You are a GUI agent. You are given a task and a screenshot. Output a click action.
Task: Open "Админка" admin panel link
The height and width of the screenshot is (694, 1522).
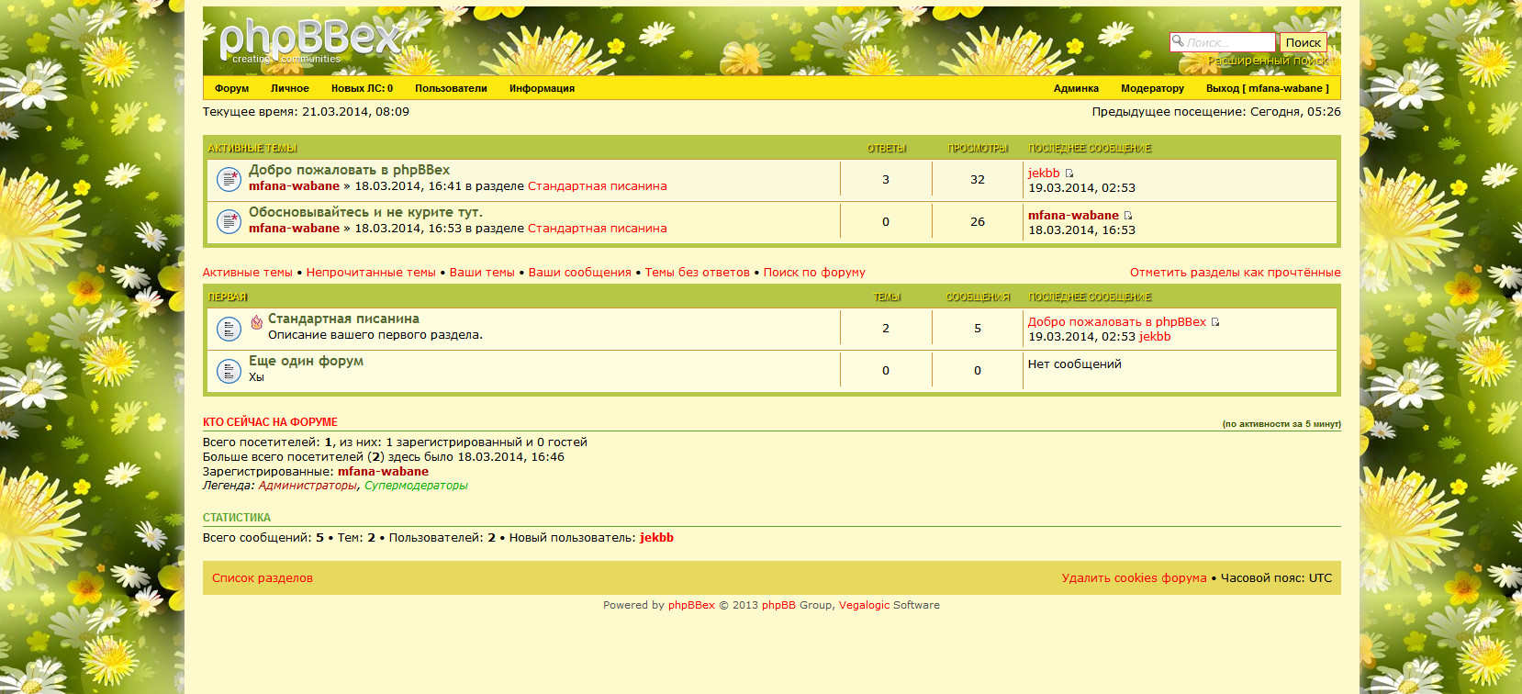(x=1076, y=88)
